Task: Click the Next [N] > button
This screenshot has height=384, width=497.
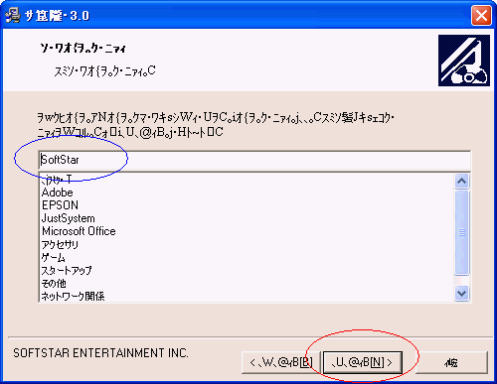Action: [363, 363]
